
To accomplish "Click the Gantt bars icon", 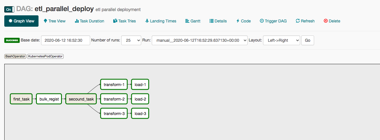I will [x=187, y=21].
